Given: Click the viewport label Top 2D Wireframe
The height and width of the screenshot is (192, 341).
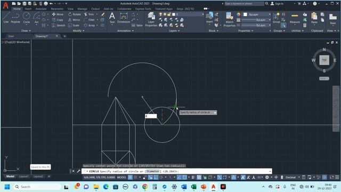Looking at the screenshot, I should pos(16,42).
